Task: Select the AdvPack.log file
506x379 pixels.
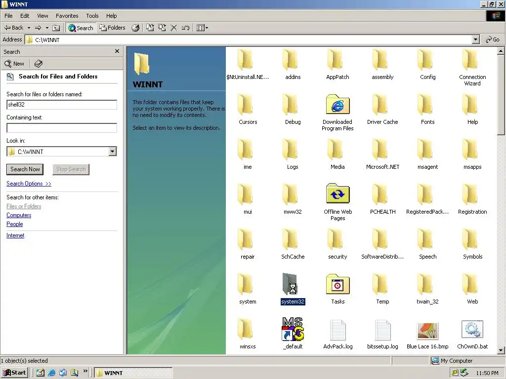Action: pyautogui.click(x=337, y=334)
